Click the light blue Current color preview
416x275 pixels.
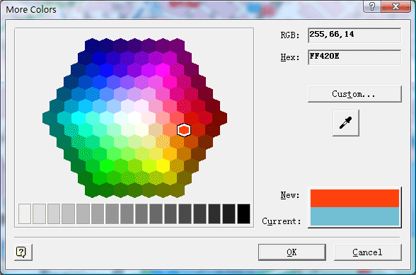(x=354, y=216)
